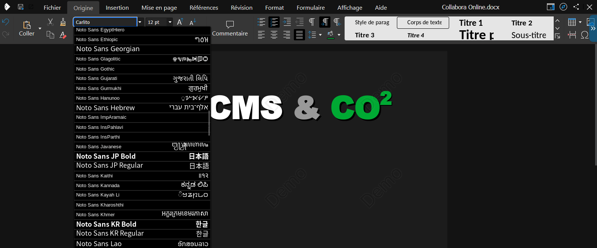Viewport: 597px width, 248px height.
Task: Open the line spacing dropdown arrow
Action: [x=320, y=35]
